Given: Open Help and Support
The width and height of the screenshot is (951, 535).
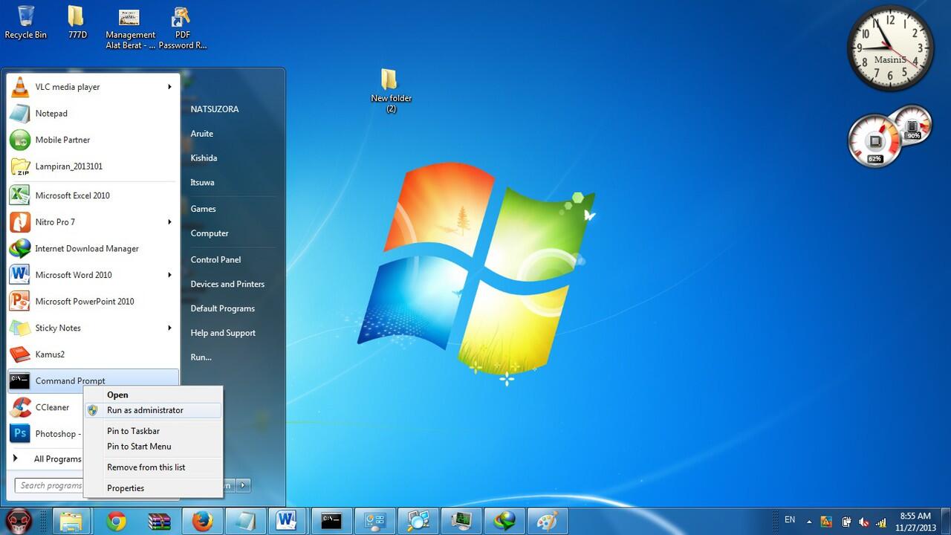Looking at the screenshot, I should pyautogui.click(x=223, y=333).
